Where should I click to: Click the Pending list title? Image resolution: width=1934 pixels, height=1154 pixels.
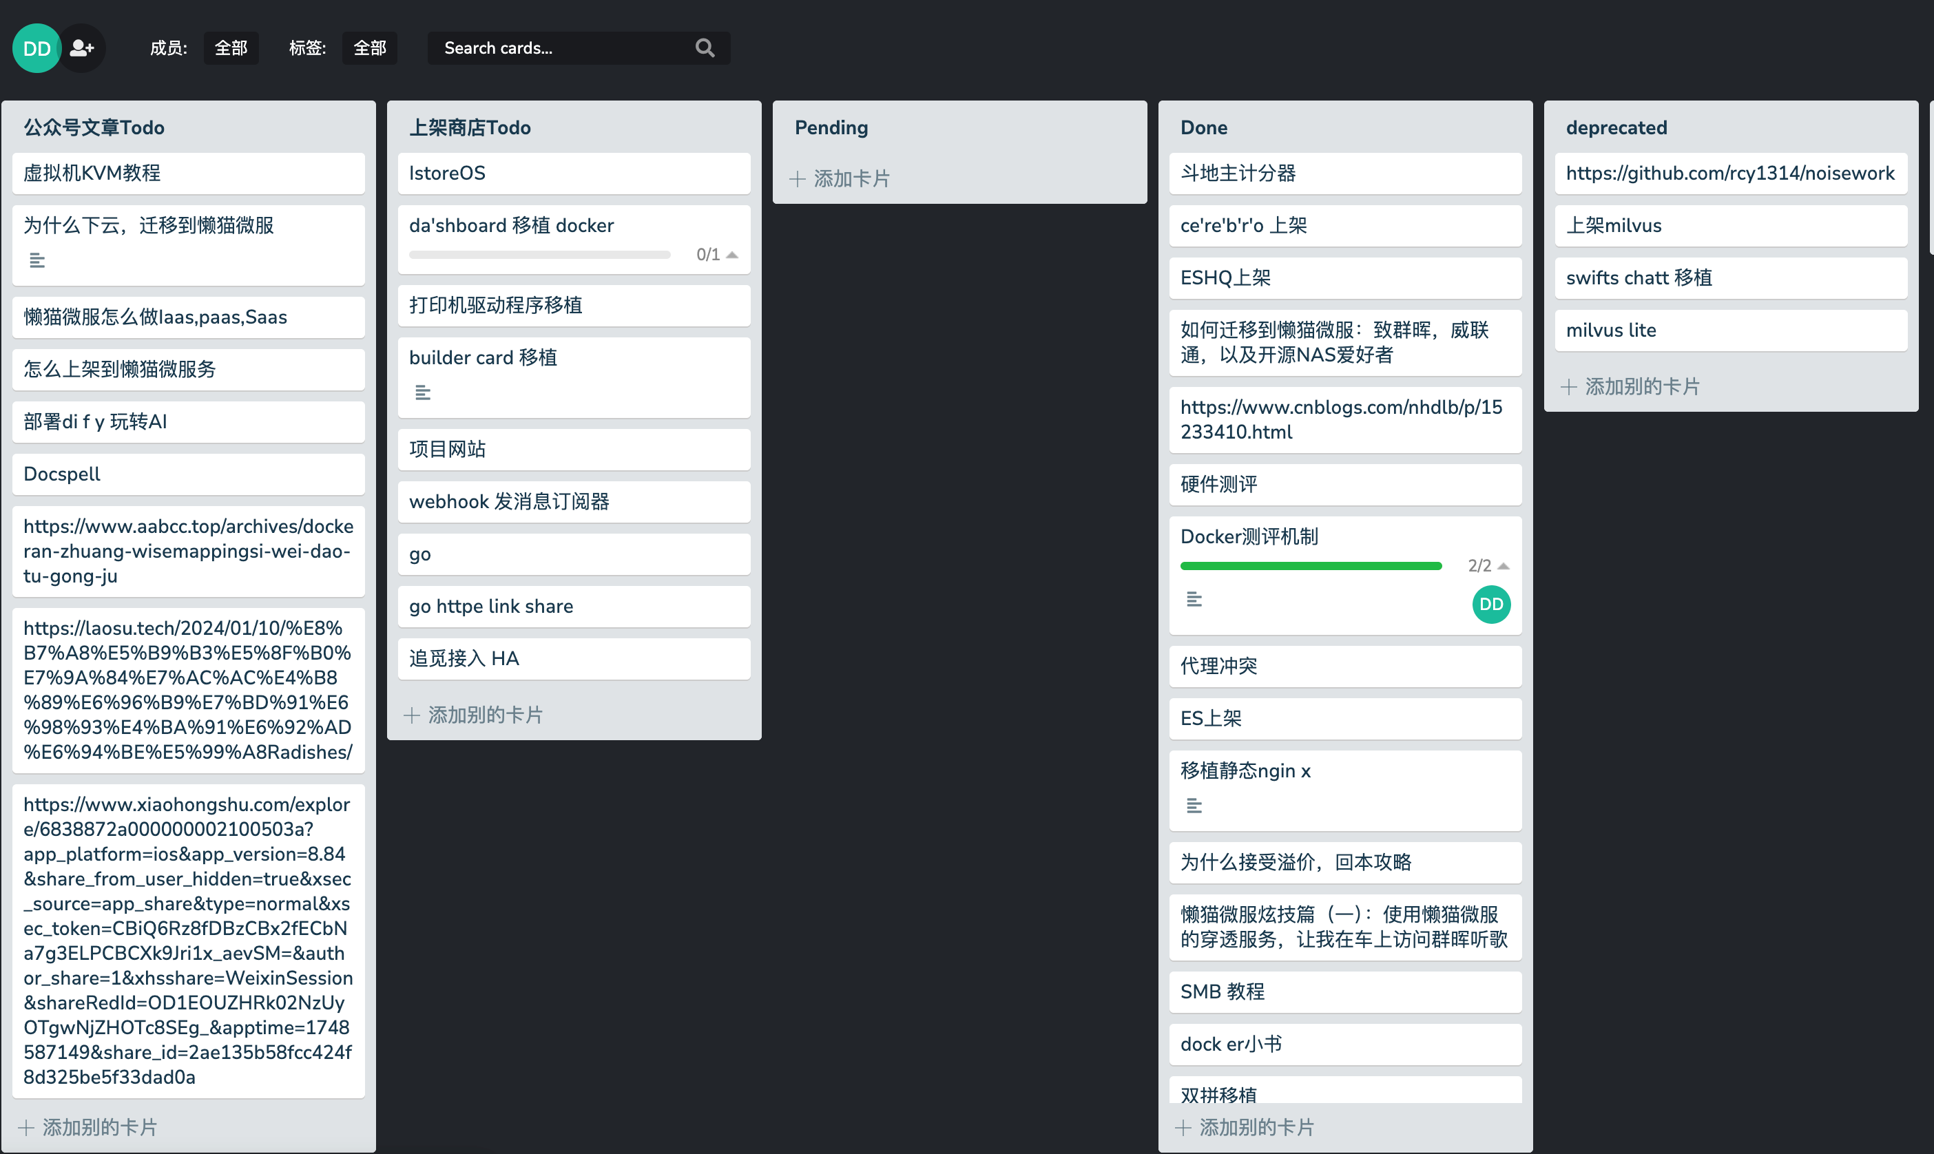tap(831, 127)
